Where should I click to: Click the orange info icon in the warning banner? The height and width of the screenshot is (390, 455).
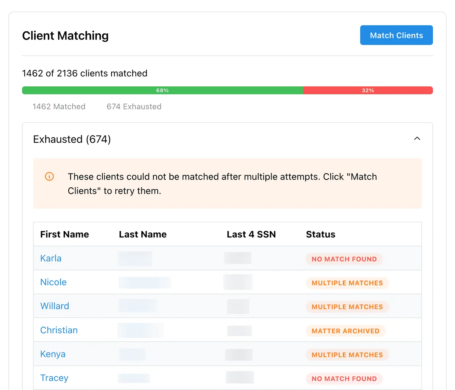tap(49, 176)
